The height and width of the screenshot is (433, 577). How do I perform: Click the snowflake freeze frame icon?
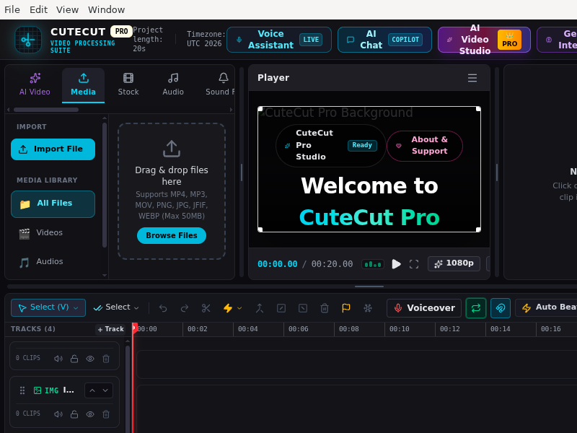click(368, 308)
